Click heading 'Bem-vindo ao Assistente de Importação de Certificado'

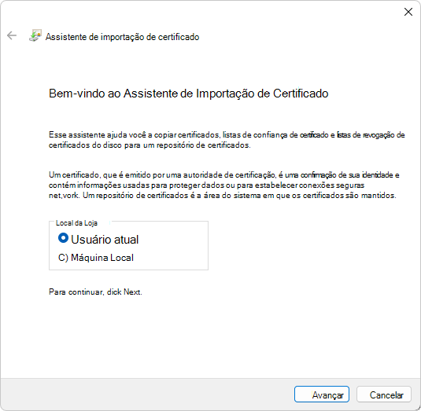tap(189, 94)
